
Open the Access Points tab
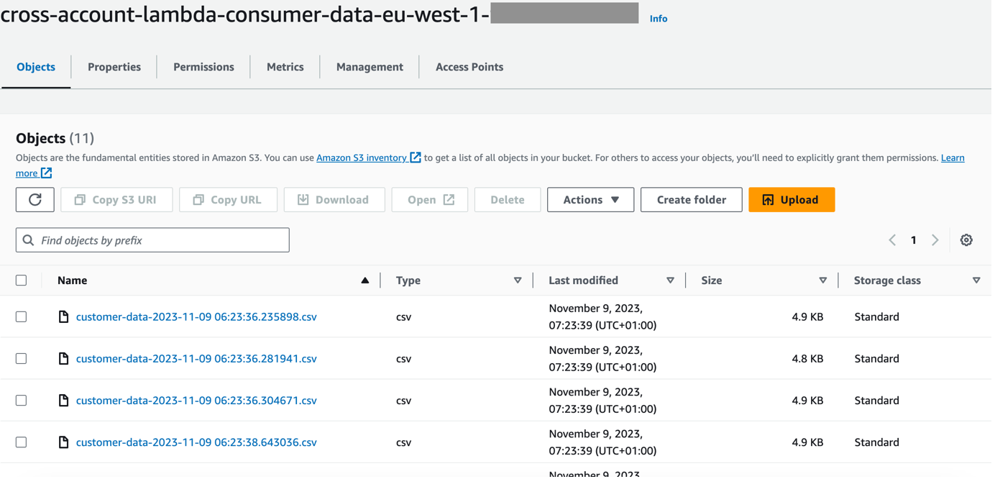(x=469, y=67)
